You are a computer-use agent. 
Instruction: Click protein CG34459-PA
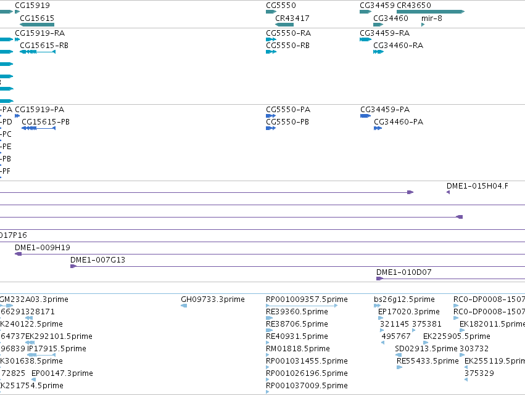coord(385,110)
